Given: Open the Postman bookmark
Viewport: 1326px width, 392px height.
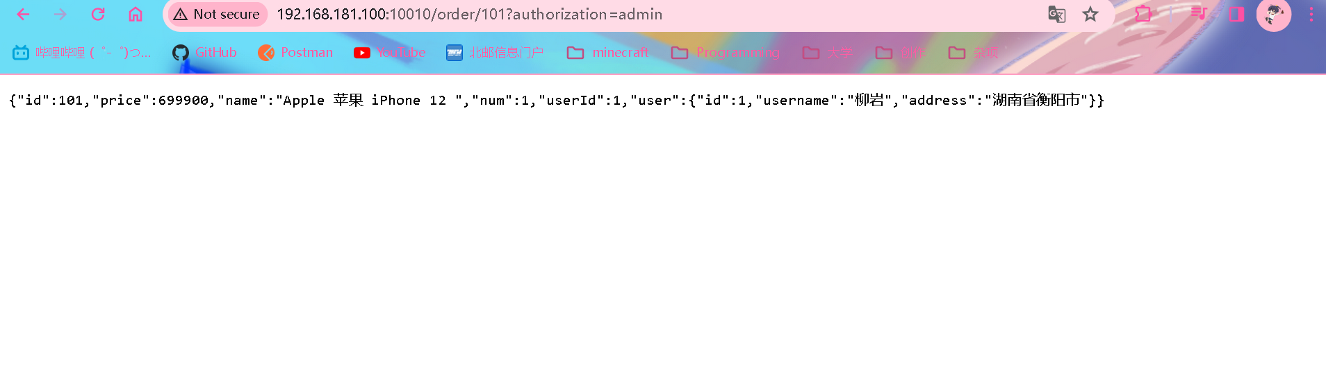Looking at the screenshot, I should (x=295, y=53).
